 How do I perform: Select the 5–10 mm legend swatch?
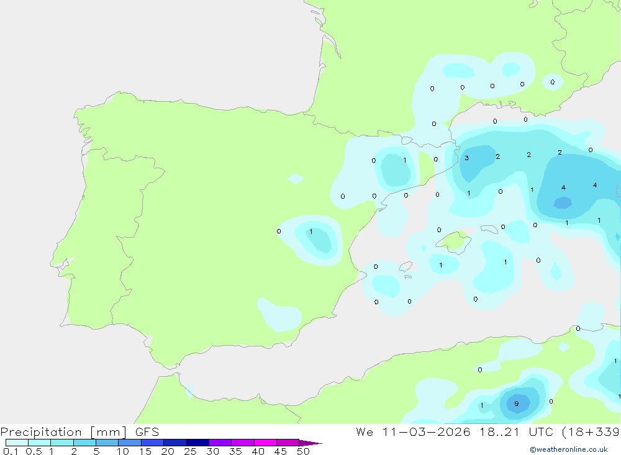tap(107, 443)
